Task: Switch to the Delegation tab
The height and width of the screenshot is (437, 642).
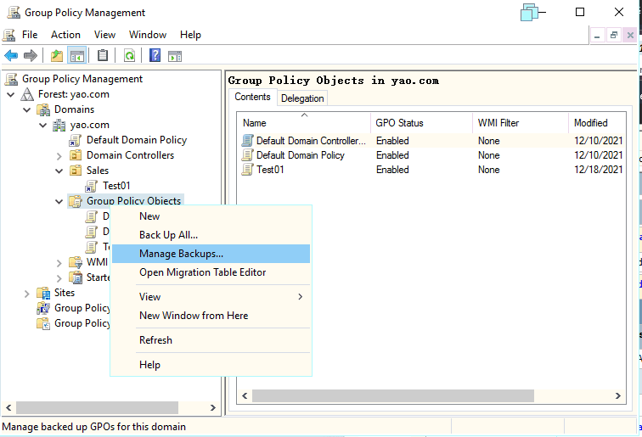Action: click(302, 98)
